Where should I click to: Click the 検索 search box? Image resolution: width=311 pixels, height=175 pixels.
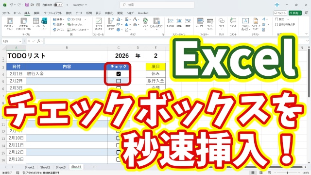(157, 5)
